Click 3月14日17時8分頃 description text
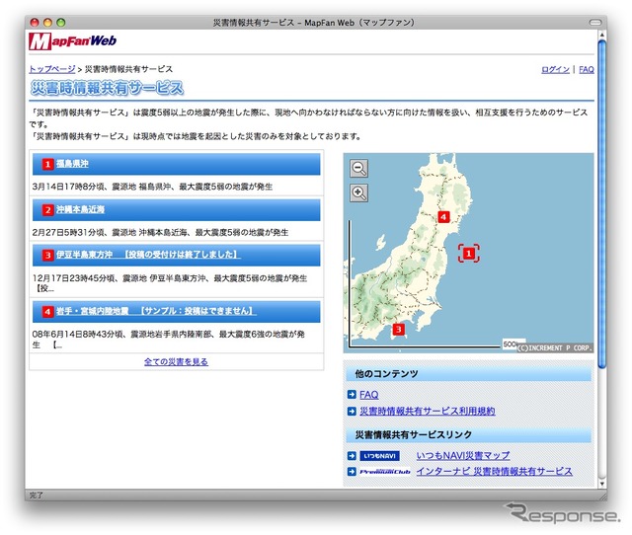The image size is (632, 535). 152,187
